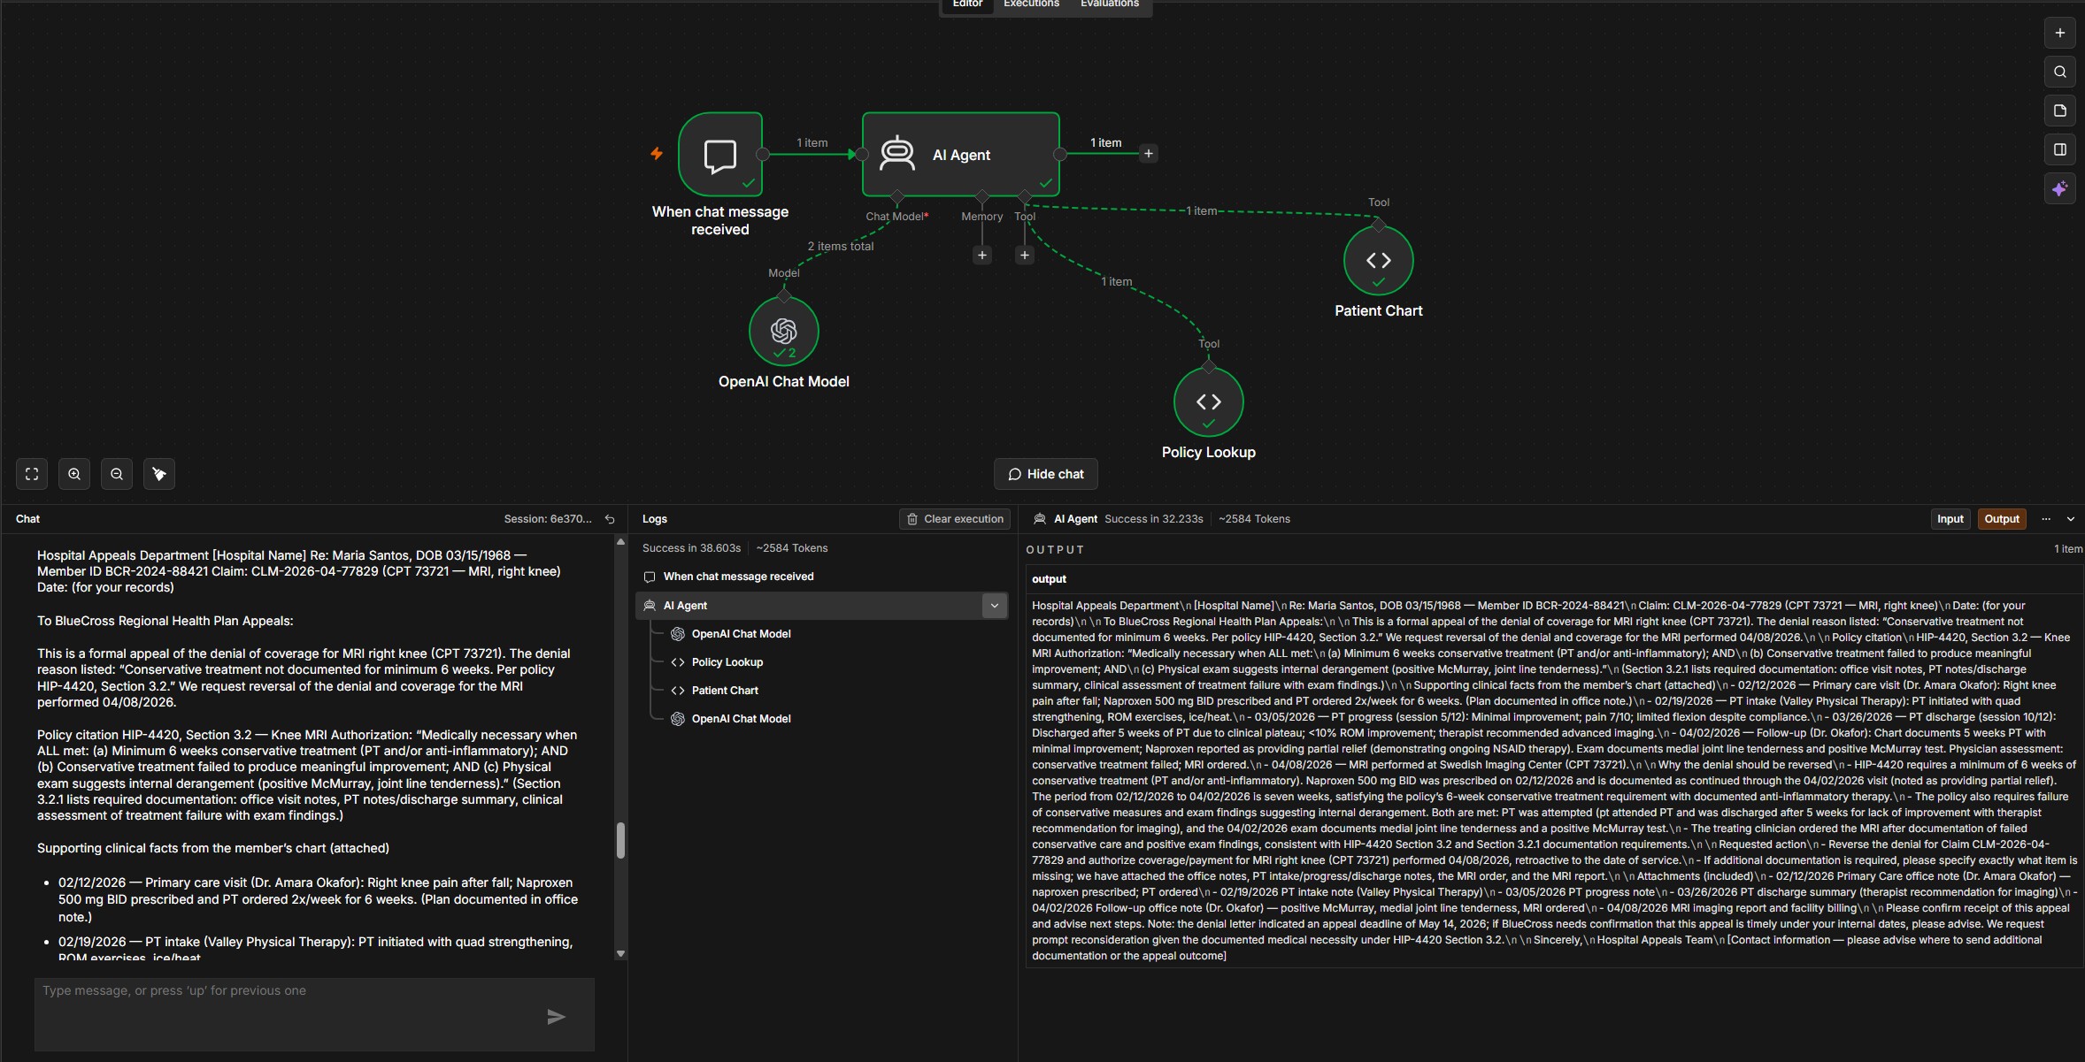Click the add node plus icon at top right
Screen dimensions: 2085x1062
click(2059, 33)
